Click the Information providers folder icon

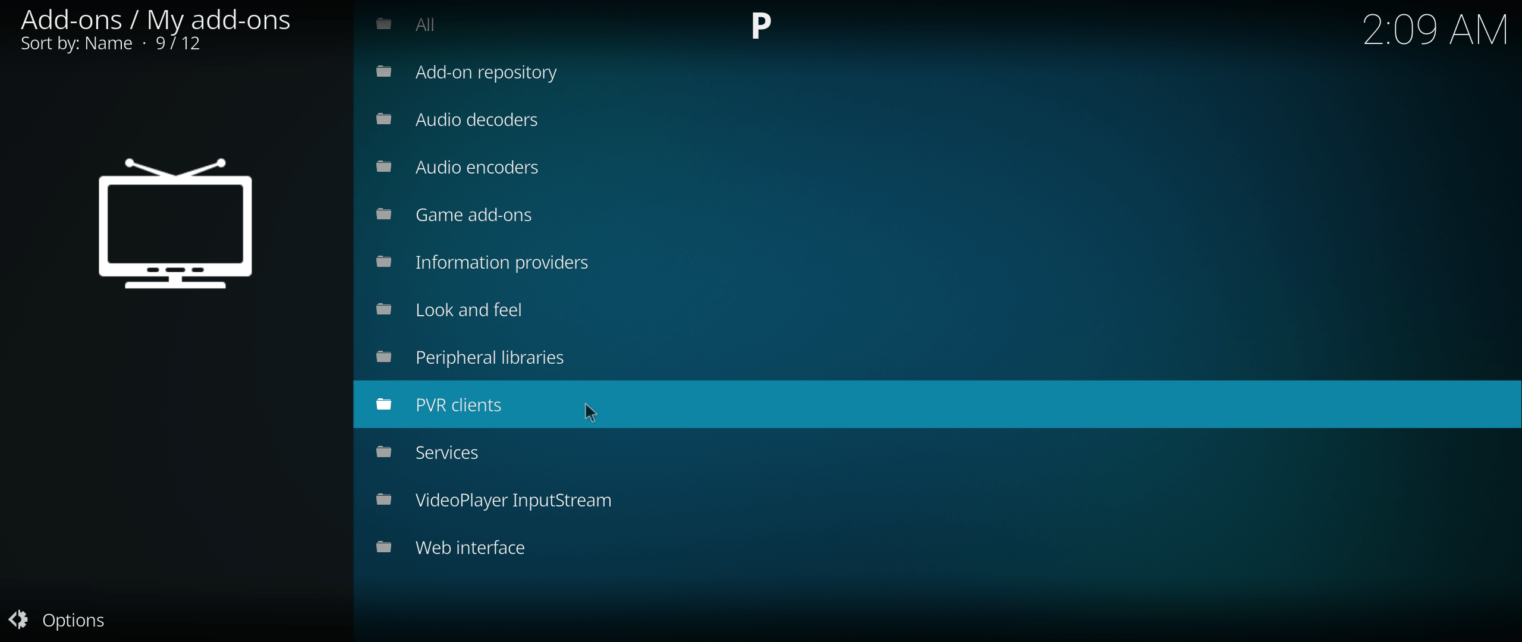(385, 262)
